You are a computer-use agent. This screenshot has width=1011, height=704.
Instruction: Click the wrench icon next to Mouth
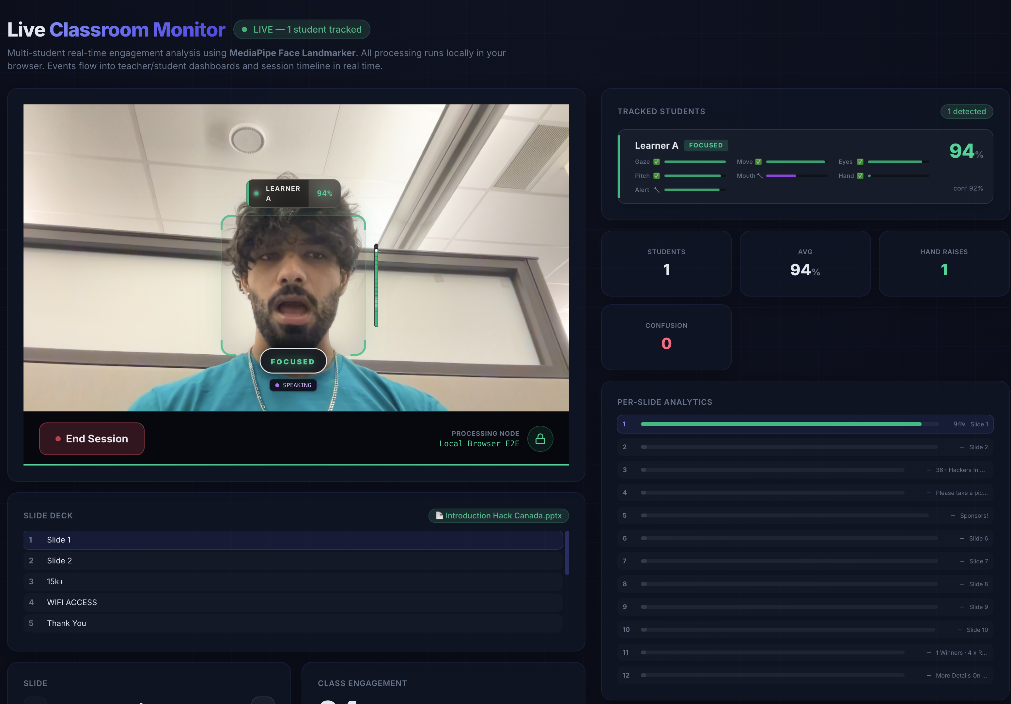(x=760, y=176)
